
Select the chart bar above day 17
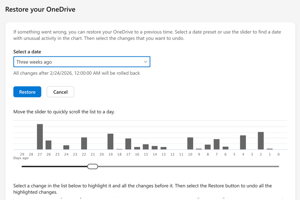click(x=128, y=144)
